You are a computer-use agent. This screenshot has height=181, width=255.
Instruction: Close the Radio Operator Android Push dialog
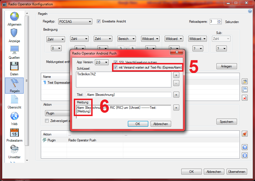pyautogui.click(x=177, y=52)
